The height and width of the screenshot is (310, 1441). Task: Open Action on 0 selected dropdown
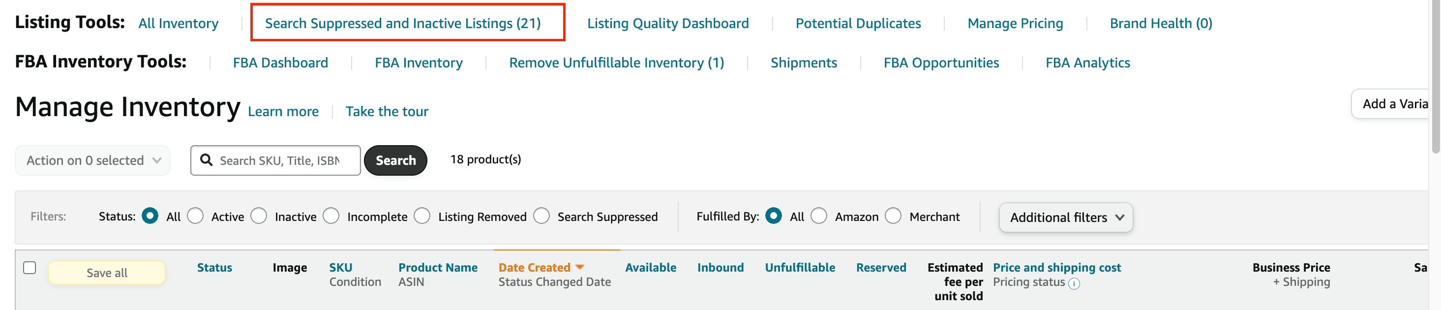tap(93, 160)
